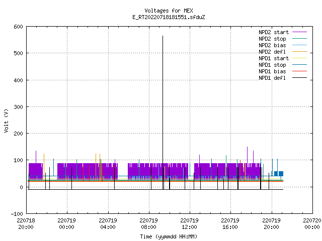The image size is (322, 241).
Task: Click the purple line sample beside NPD2 start
Action: pyautogui.click(x=300, y=32)
